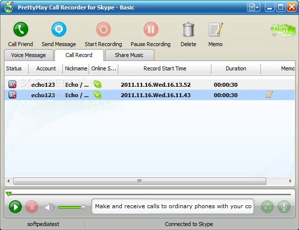Image resolution: width=299 pixels, height=230 pixels.
Task: Select record 2011.11.16.Wed.16.11.43
Action: (155, 95)
